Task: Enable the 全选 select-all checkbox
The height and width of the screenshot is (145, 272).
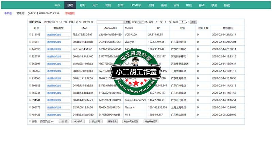Action: pyautogui.click(x=30, y=121)
